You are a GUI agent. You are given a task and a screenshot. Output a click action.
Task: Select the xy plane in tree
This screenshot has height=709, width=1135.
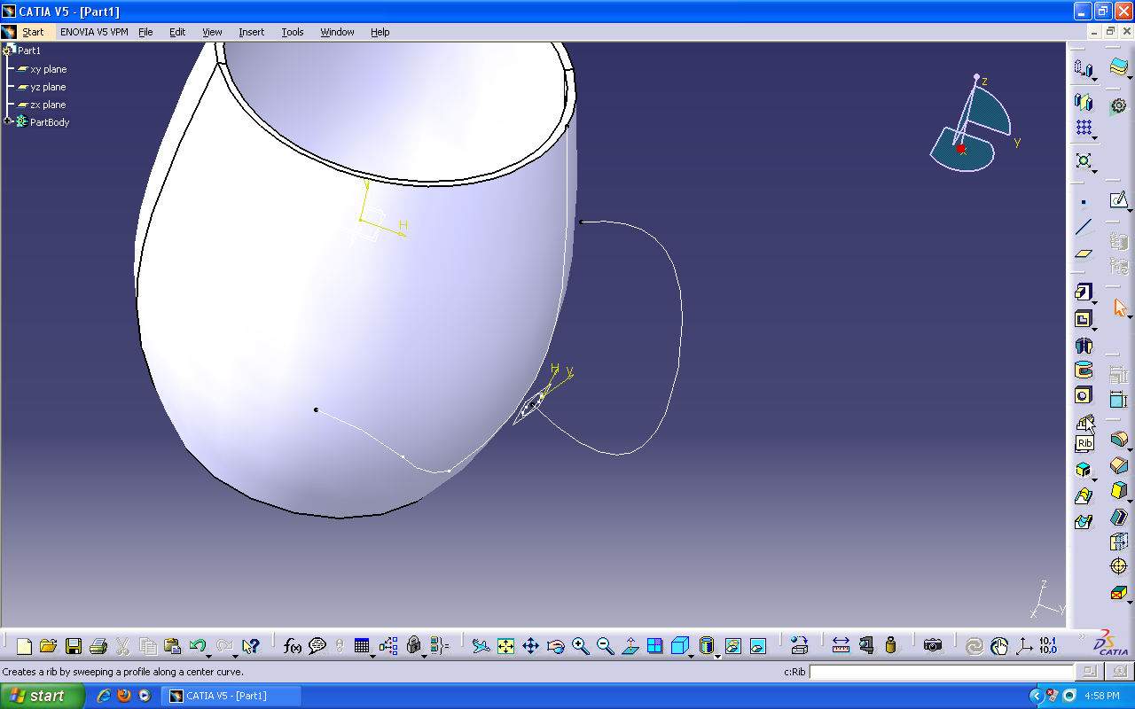(x=48, y=69)
